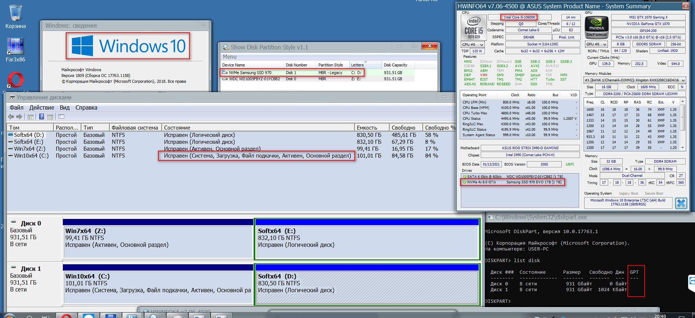Select the Softx64 (E:) partition block on Disk 0
Viewport: 695px width, 318px height.
367,238
